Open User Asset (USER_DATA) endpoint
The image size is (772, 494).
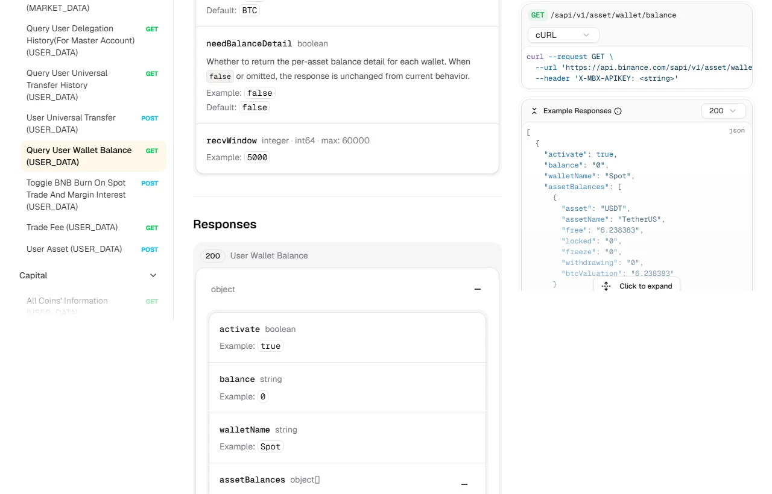pos(92,249)
